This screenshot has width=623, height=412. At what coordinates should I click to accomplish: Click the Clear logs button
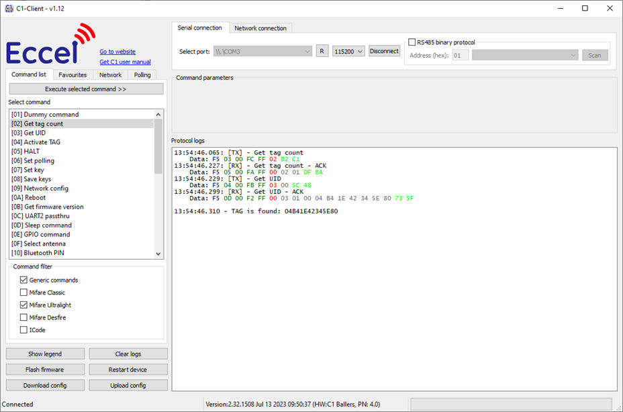128,354
